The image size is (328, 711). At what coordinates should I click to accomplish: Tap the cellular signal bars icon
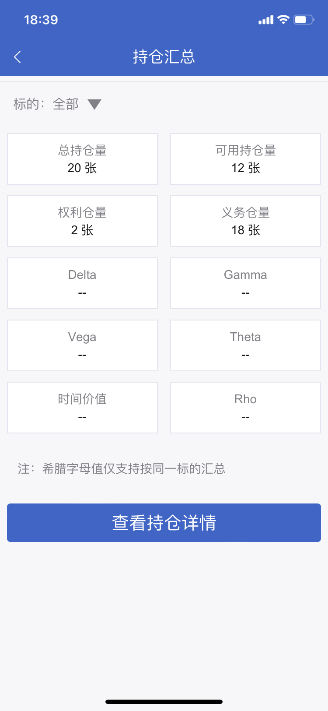click(266, 20)
